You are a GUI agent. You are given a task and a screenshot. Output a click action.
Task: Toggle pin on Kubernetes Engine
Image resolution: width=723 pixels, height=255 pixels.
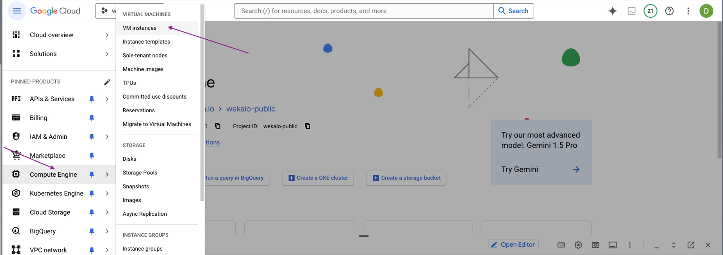[x=92, y=194]
